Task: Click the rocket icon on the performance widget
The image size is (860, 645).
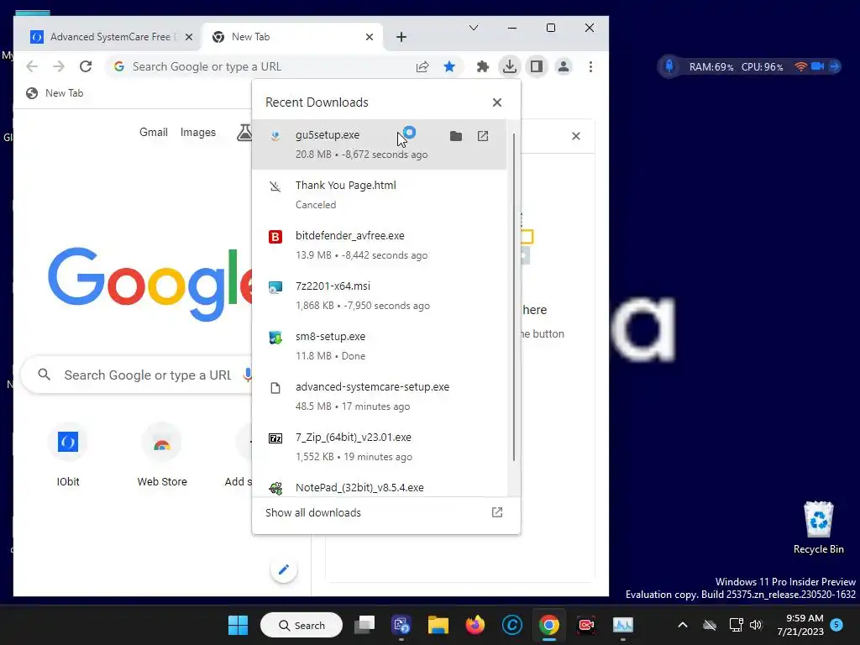Action: pyautogui.click(x=669, y=66)
